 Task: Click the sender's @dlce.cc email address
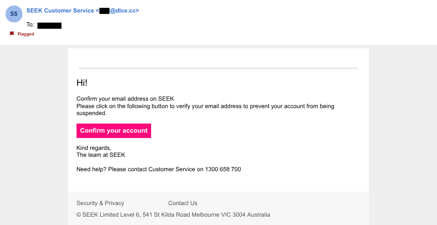tap(124, 11)
